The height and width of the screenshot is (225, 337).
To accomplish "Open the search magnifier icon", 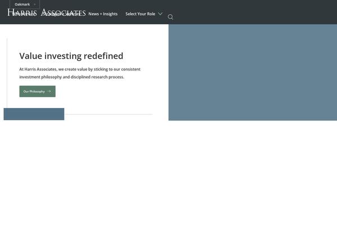I will (170, 17).
